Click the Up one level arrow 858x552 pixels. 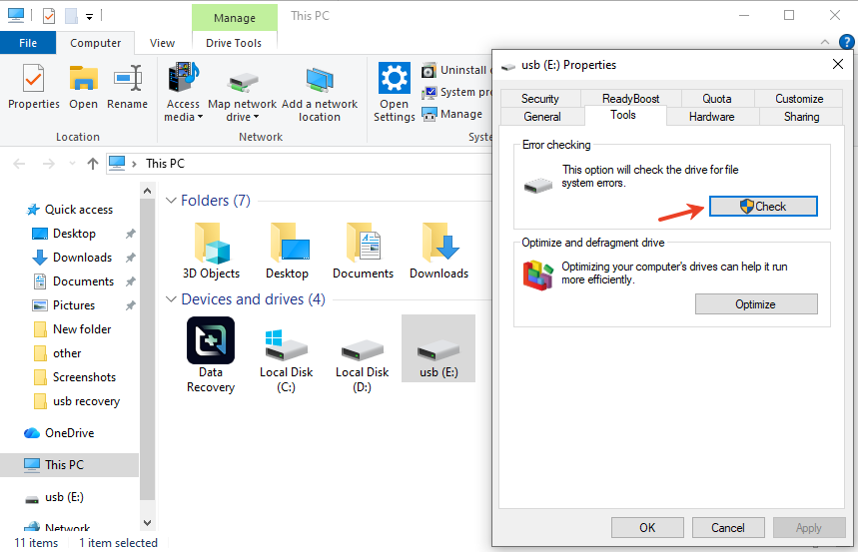(93, 164)
